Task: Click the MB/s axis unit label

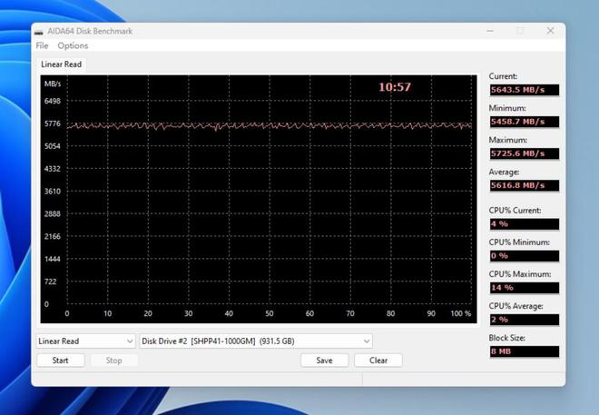Action: pos(53,84)
